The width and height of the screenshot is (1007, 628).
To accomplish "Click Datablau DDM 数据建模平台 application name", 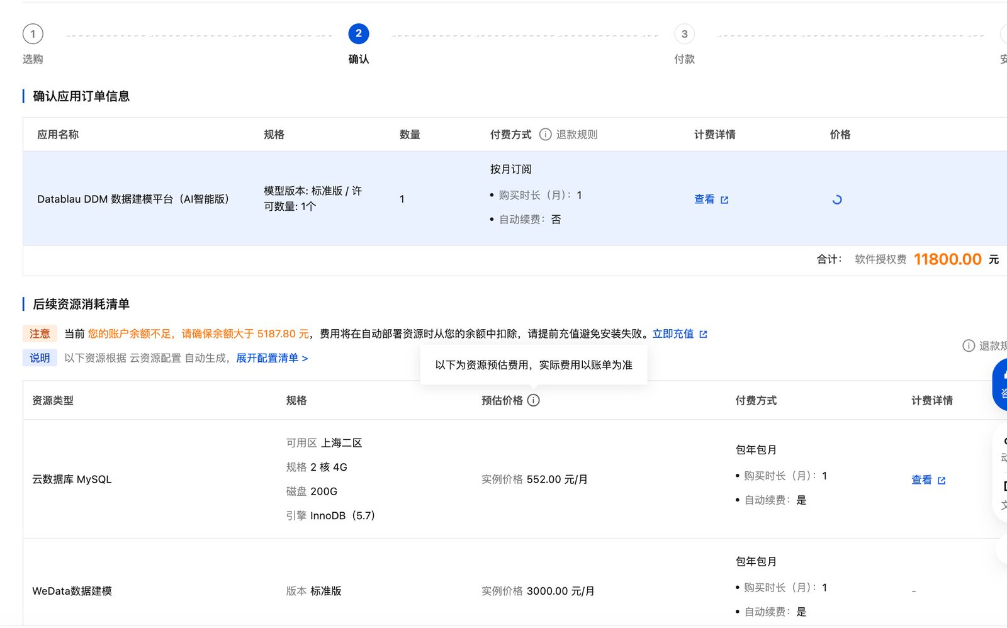I will click(x=133, y=199).
